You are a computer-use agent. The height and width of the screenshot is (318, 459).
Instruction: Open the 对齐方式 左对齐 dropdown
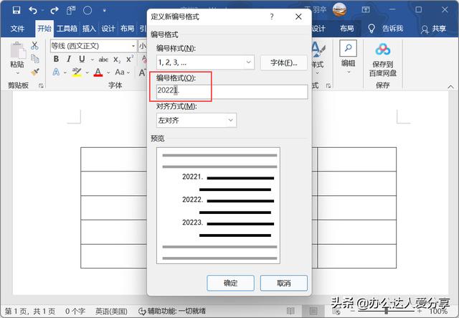pyautogui.click(x=196, y=120)
